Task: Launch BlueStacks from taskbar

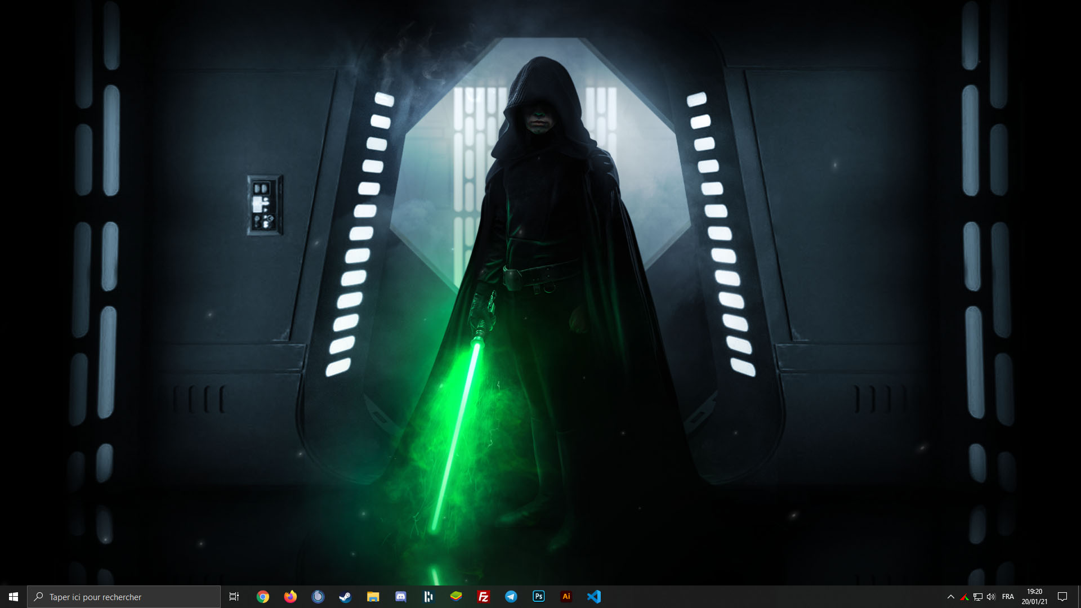Action: pos(456,596)
